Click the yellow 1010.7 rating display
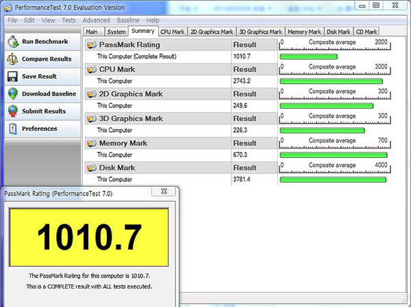This screenshot has height=307, width=411. [x=89, y=237]
